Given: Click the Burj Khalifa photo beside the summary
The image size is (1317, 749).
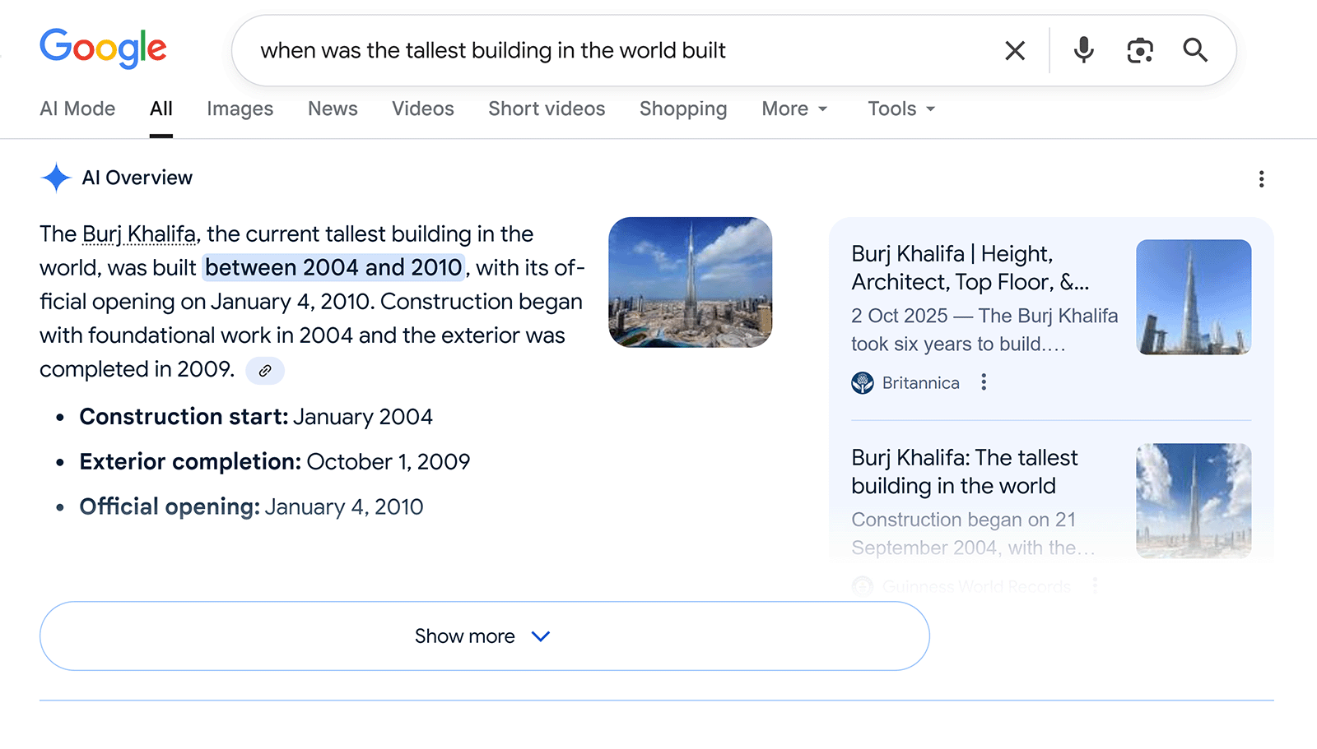Looking at the screenshot, I should 691,283.
